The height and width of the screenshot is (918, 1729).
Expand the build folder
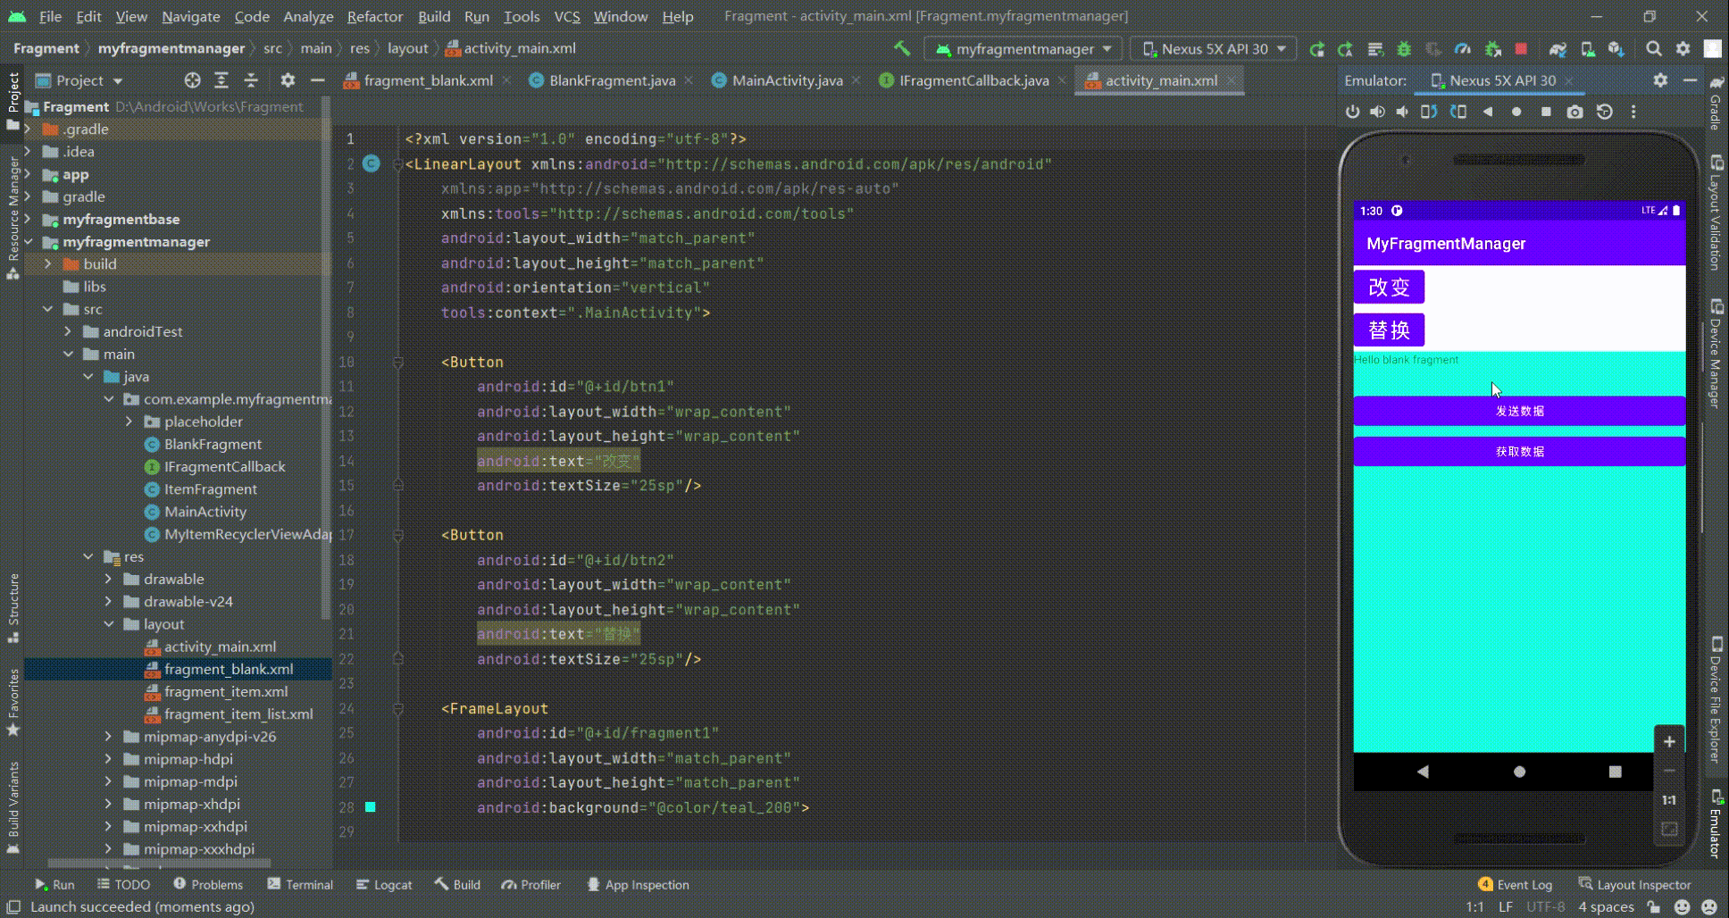tap(48, 264)
